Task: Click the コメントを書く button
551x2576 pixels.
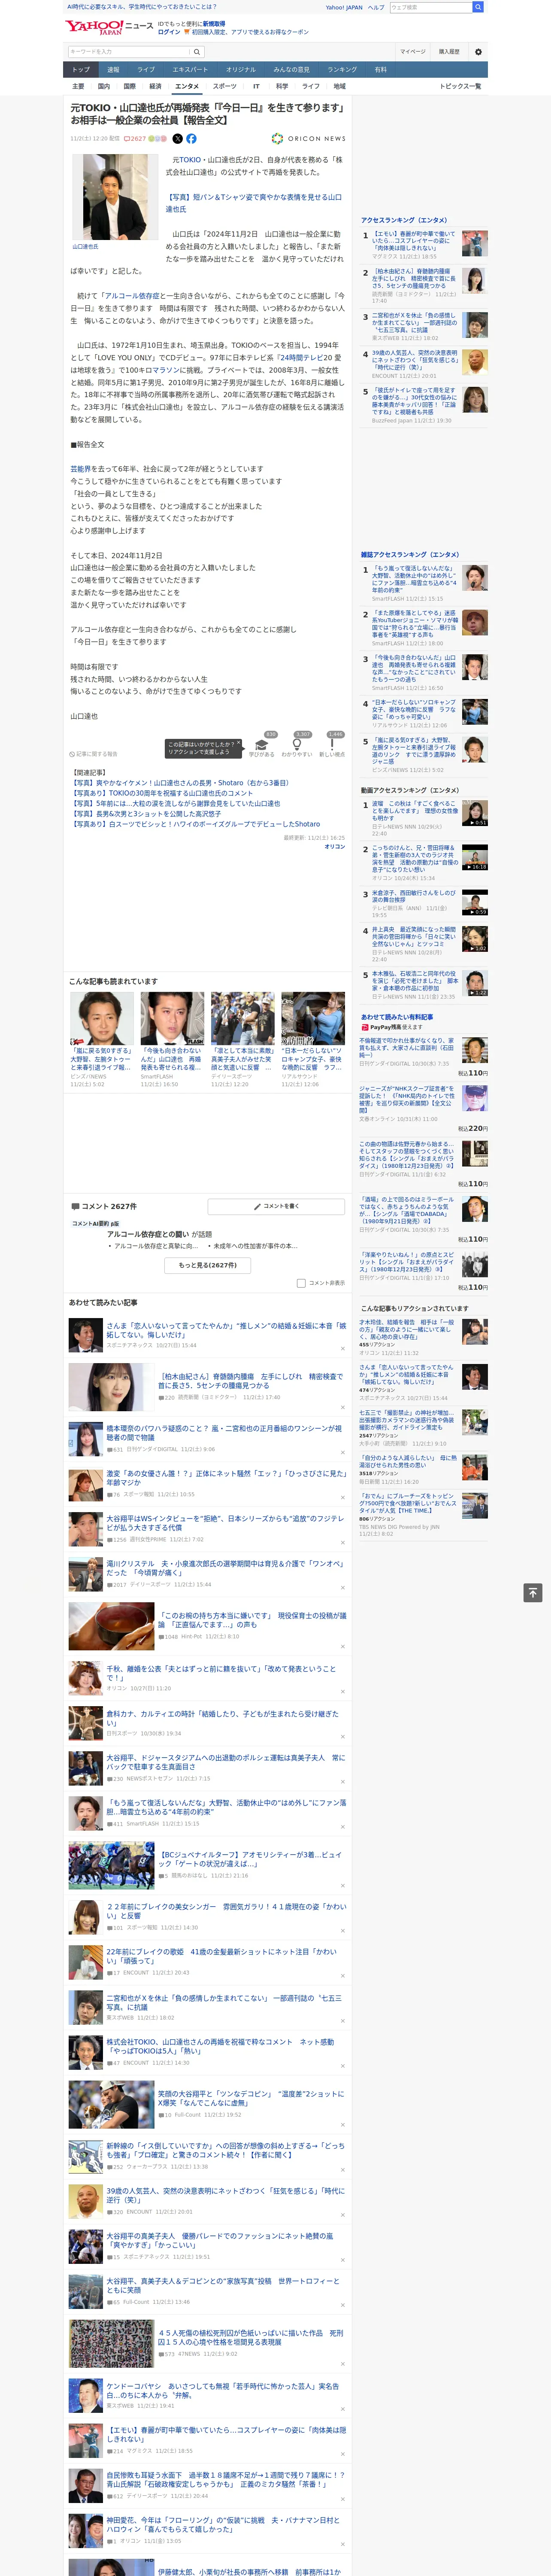Action: pyautogui.click(x=276, y=1206)
